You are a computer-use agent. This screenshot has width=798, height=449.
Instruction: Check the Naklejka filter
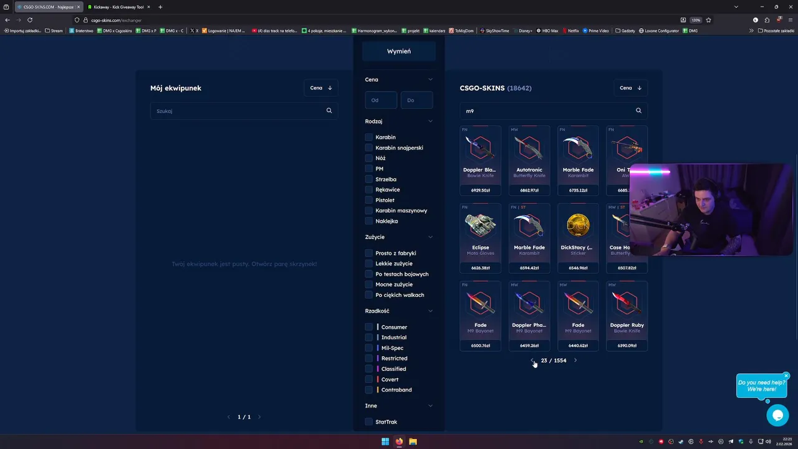click(369, 221)
